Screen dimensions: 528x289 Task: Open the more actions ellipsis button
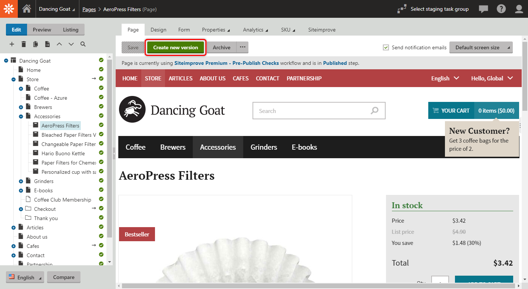tap(242, 47)
